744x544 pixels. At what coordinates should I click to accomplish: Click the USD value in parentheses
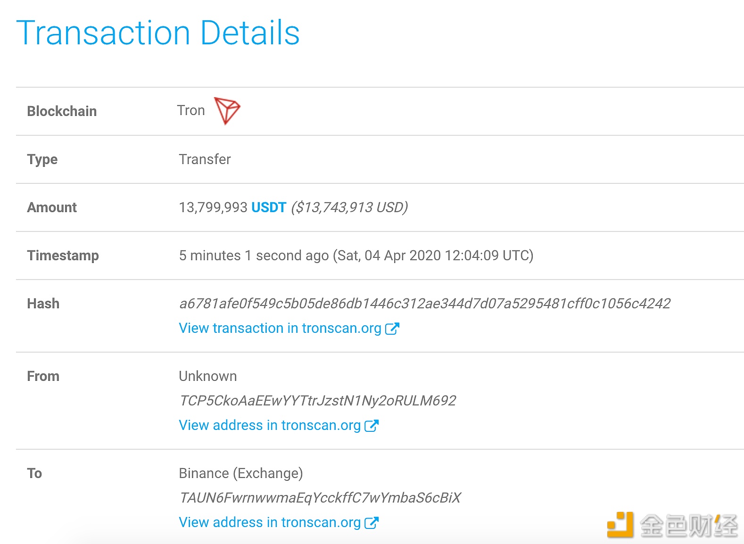349,207
